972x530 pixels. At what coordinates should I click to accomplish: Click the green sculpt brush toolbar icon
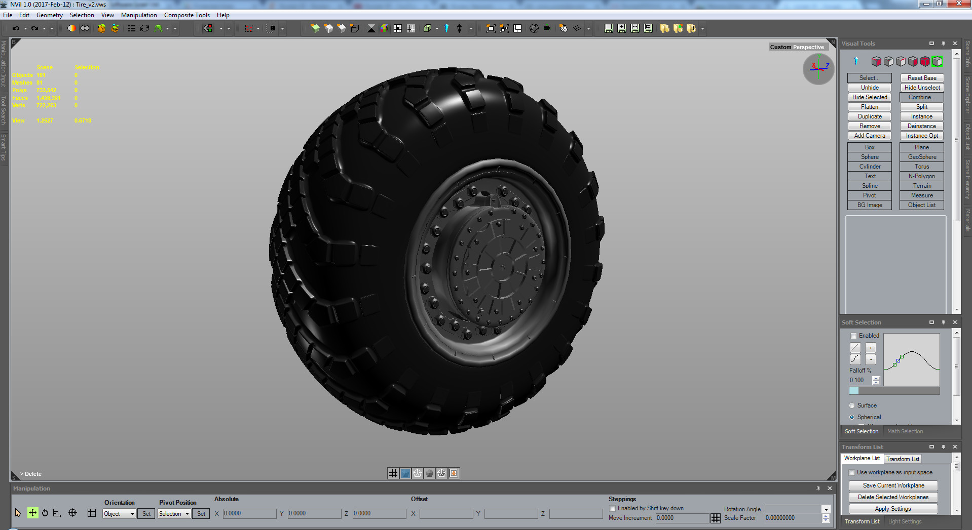pos(159,29)
